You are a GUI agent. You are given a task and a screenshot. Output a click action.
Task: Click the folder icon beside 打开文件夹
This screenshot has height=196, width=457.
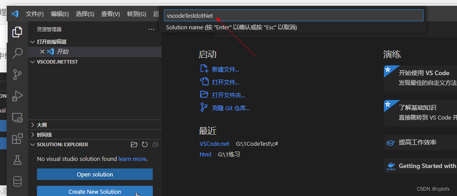coord(204,95)
